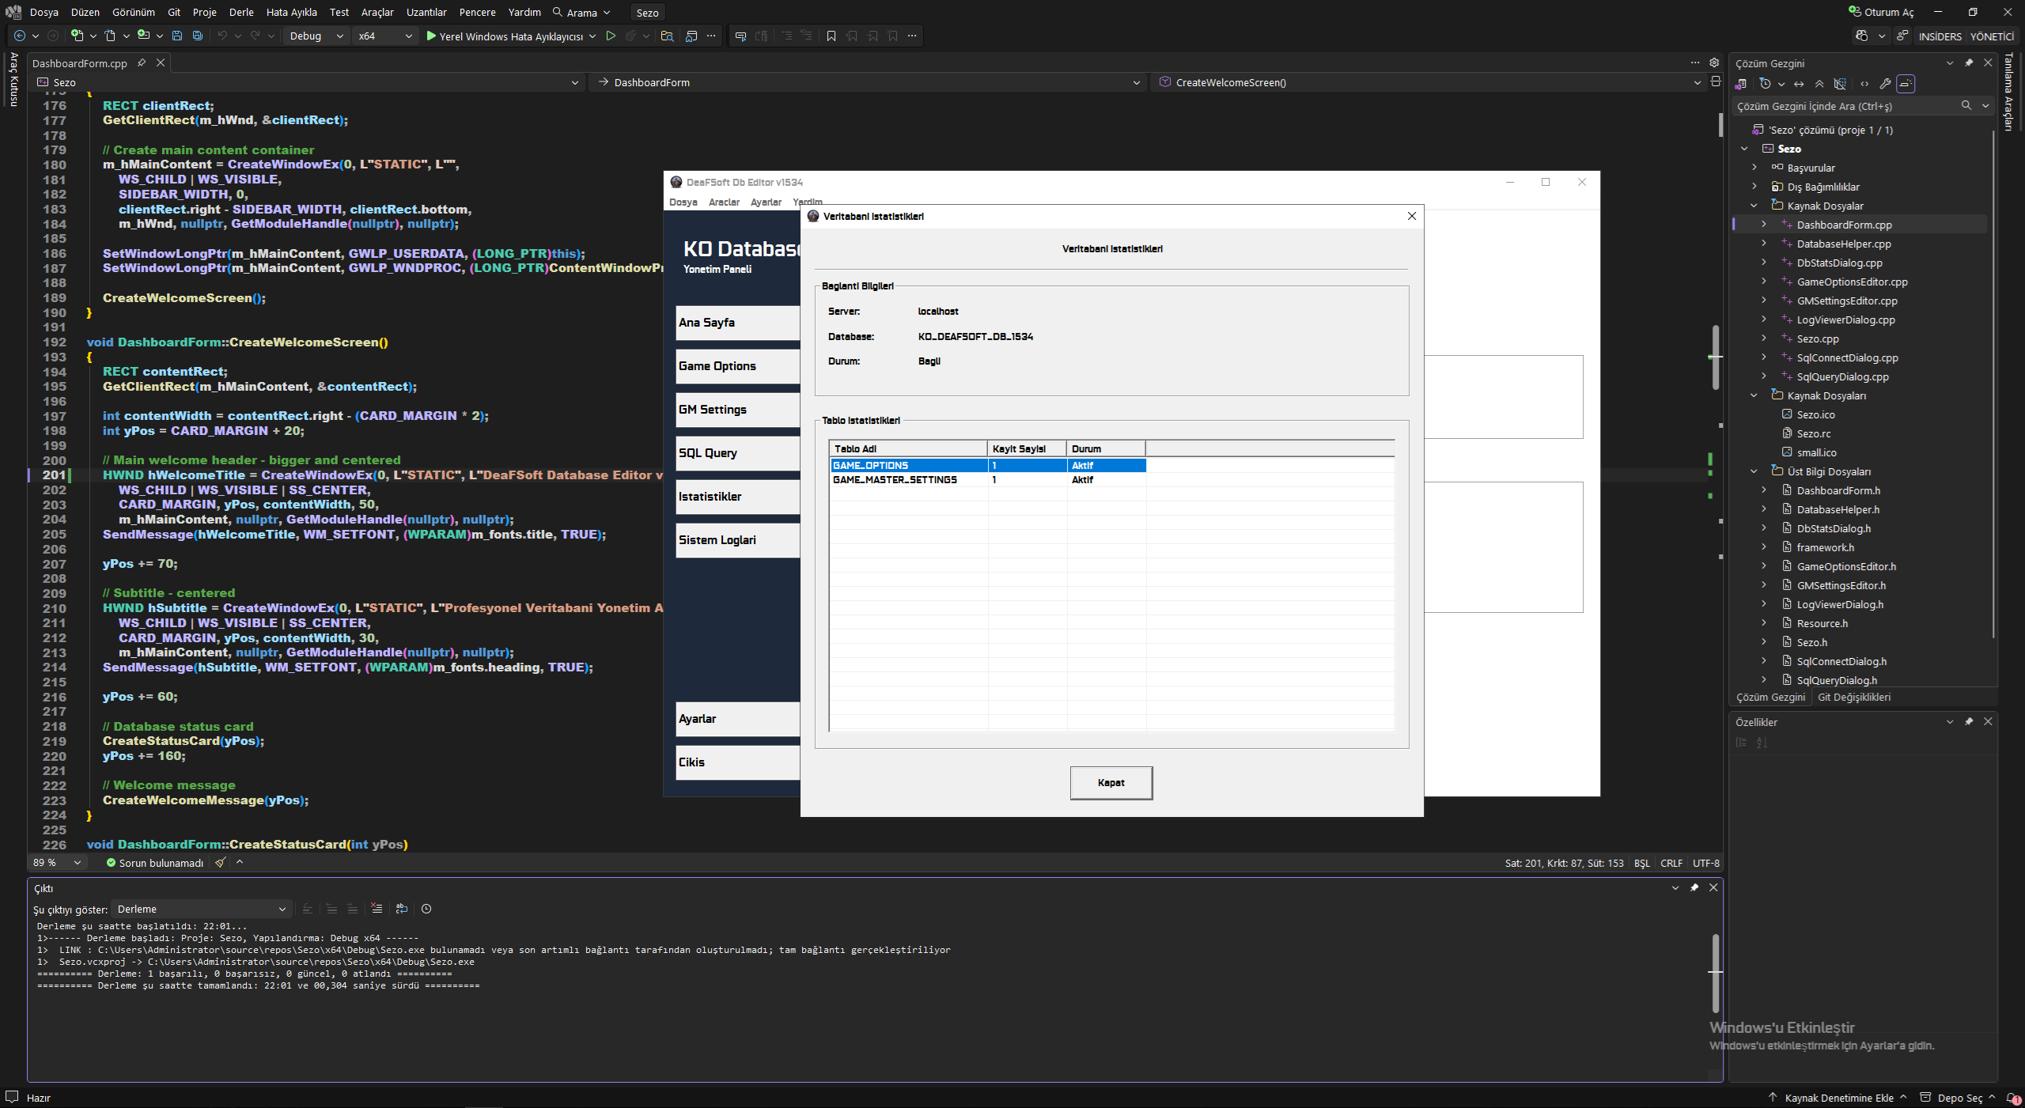Click Kaynak Denetimine Ekle in status bar

1838,1099
